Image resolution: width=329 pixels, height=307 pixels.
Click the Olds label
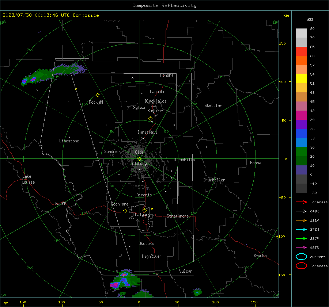(x=139, y=152)
